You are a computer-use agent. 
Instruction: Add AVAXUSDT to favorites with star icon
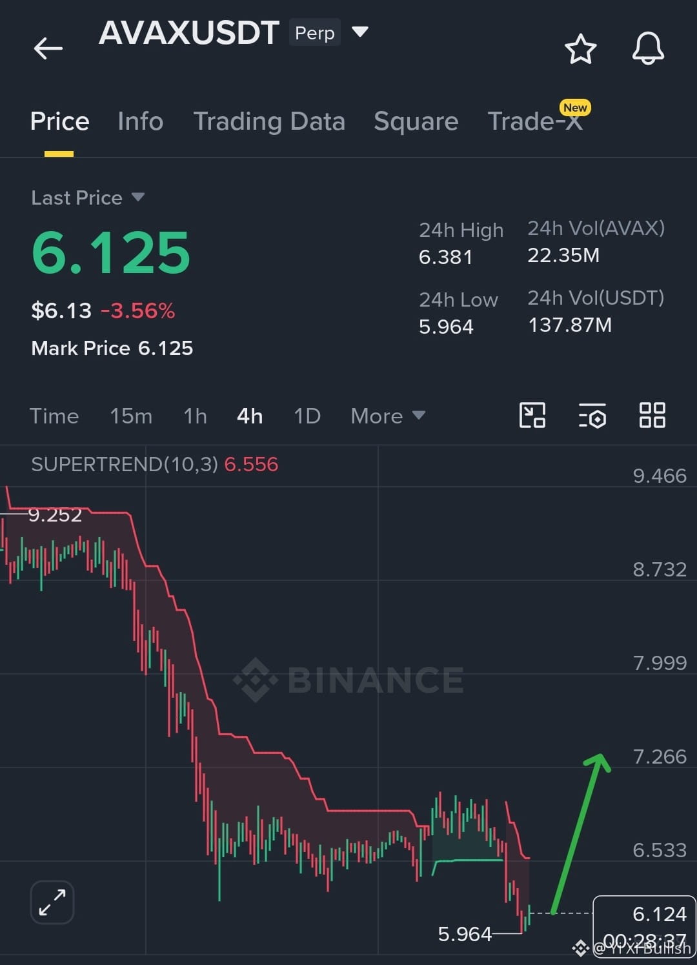click(x=580, y=49)
